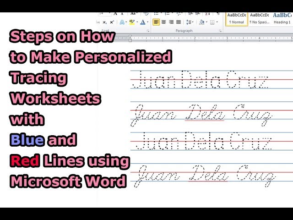Open the Text Effects dropdown arrow
Viewport: 293px width, 220px height.
pyautogui.click(x=126, y=22)
